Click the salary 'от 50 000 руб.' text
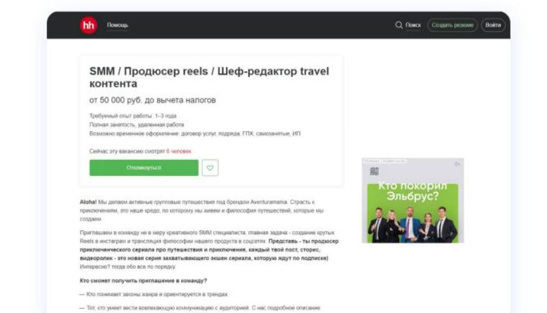 [152, 100]
